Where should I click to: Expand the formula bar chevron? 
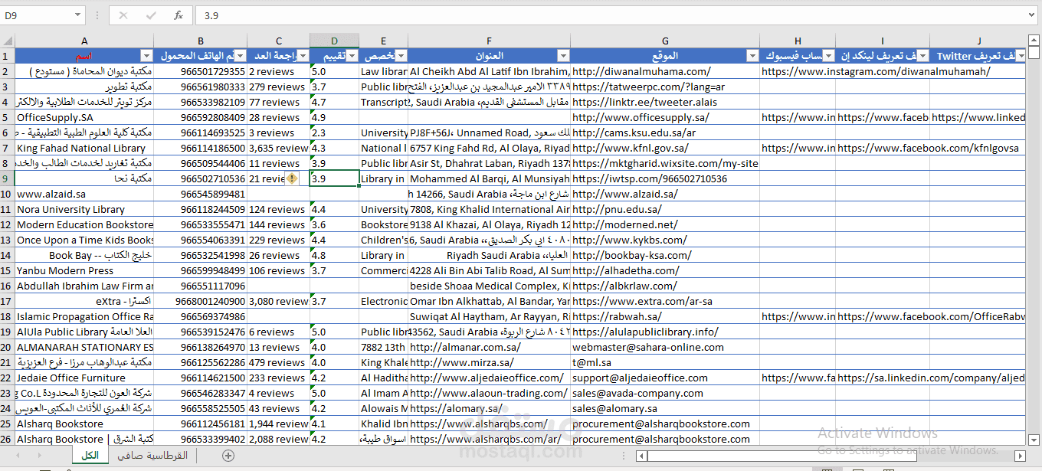(x=1032, y=15)
